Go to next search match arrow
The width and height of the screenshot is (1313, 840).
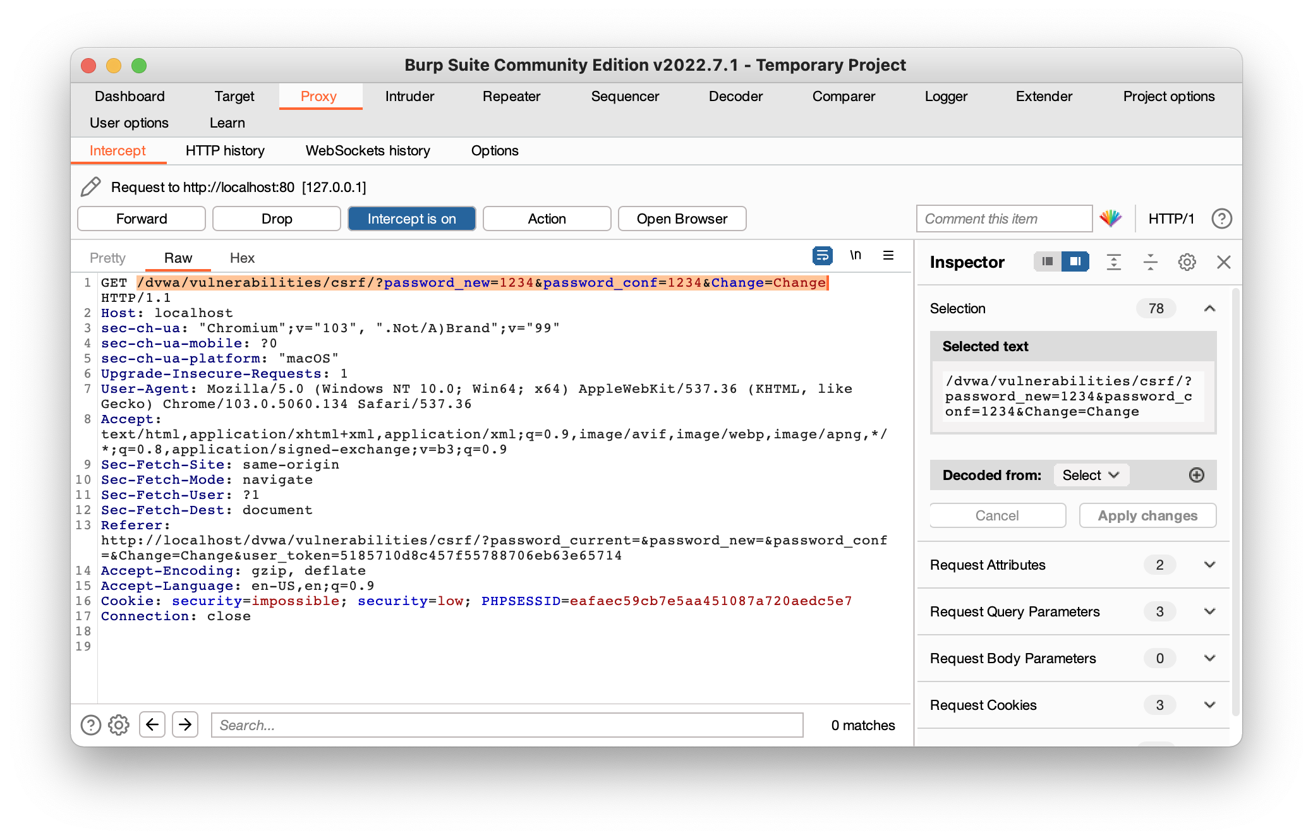click(x=185, y=725)
